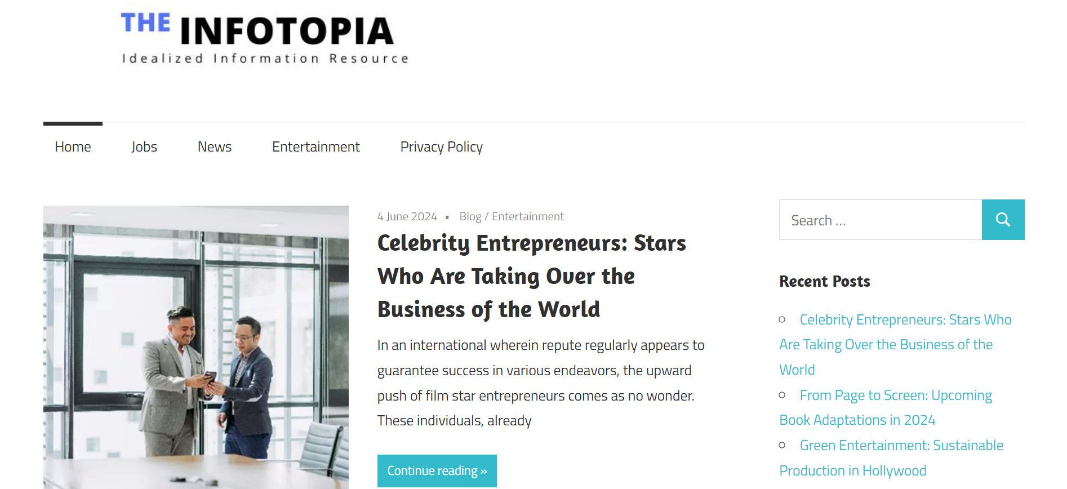
Task: Open the Blog category link
Action: 470,217
